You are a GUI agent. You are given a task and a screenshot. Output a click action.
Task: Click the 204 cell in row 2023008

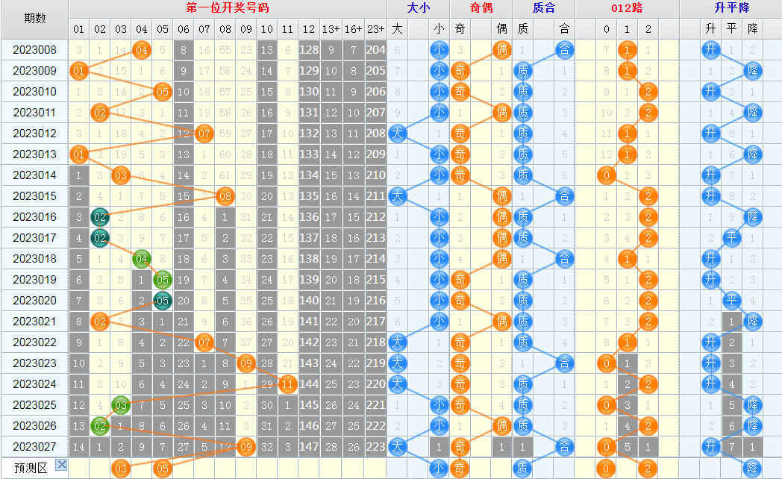pyautogui.click(x=375, y=50)
